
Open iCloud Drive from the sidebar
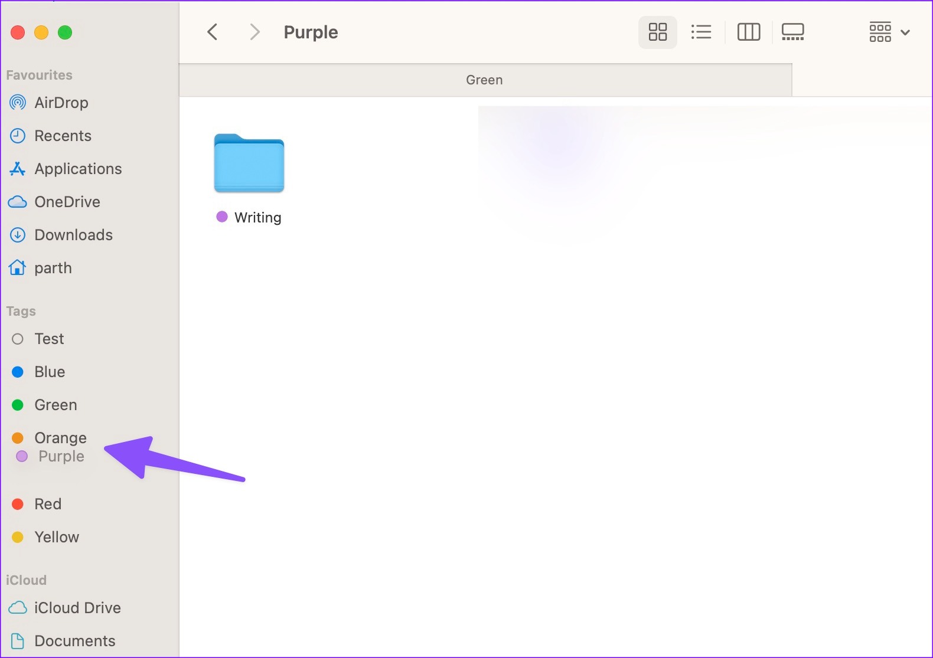[77, 608]
